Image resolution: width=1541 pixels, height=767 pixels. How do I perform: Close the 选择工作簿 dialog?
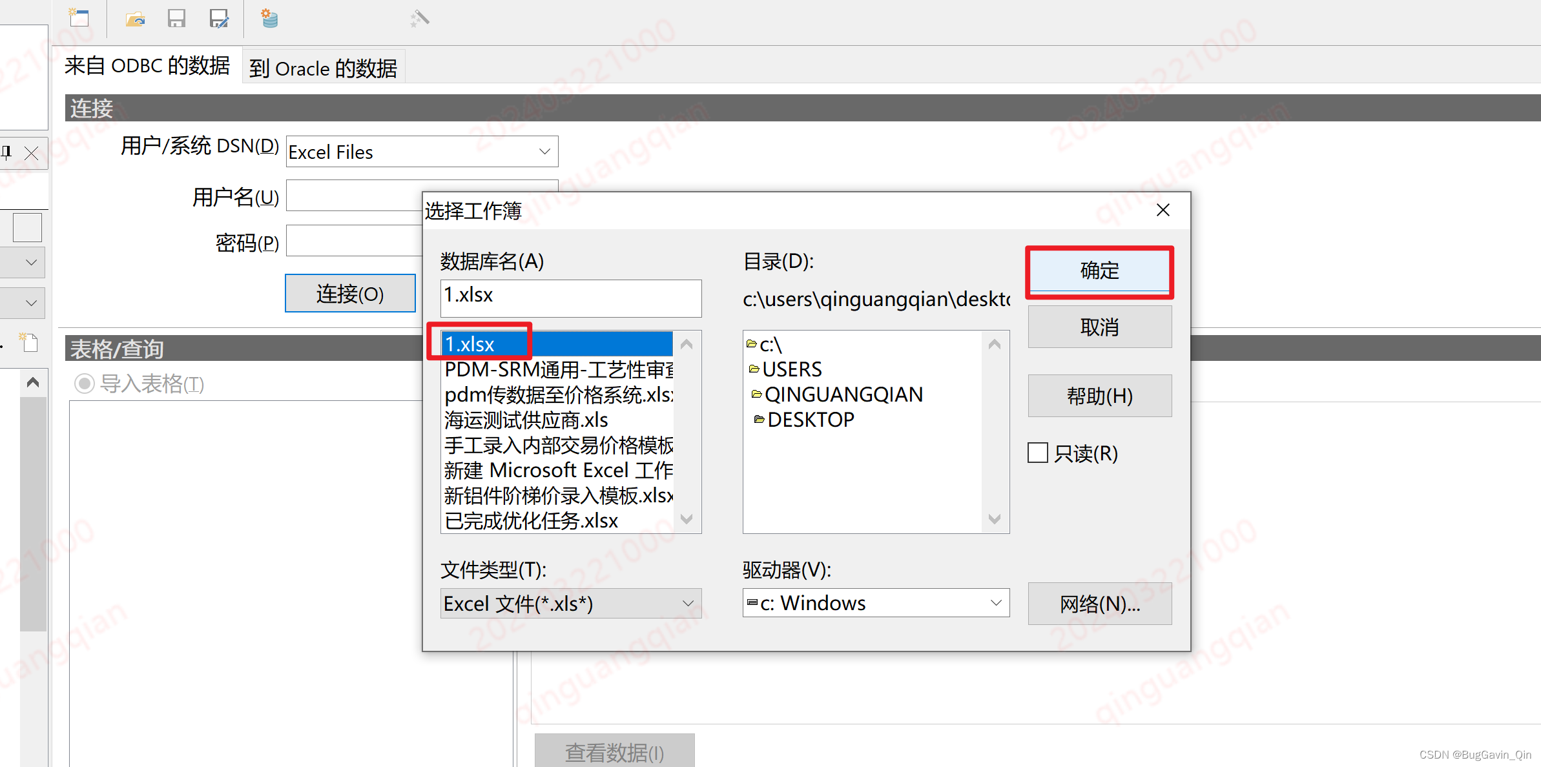click(x=1163, y=210)
